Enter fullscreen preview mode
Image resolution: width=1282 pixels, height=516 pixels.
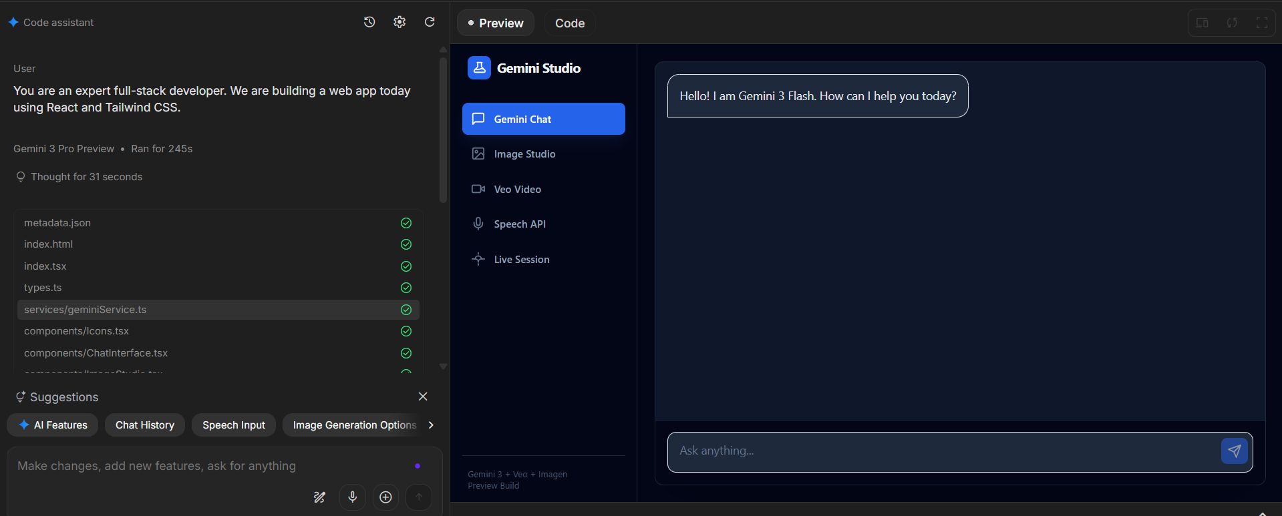click(1262, 23)
